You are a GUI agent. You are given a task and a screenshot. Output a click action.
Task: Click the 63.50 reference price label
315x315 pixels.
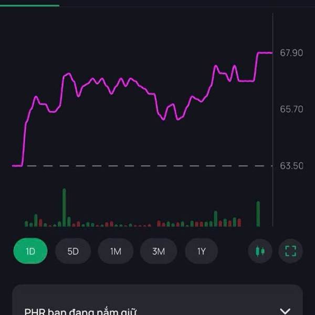291,166
